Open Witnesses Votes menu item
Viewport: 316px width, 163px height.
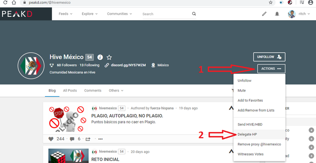coord(259,154)
